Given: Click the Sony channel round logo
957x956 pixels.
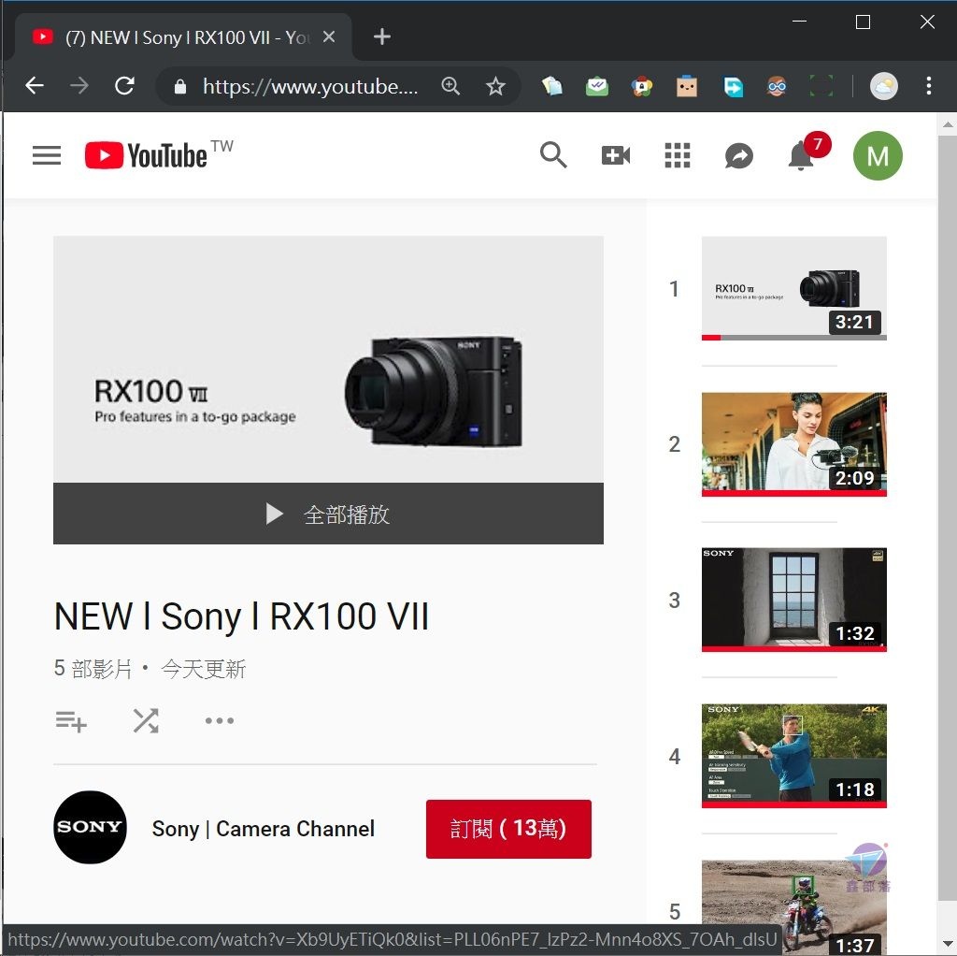Looking at the screenshot, I should click(x=91, y=827).
